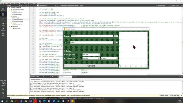Click the kit selector monitor icon
Viewport: 183px width, 103px height.
[x=3, y=83]
